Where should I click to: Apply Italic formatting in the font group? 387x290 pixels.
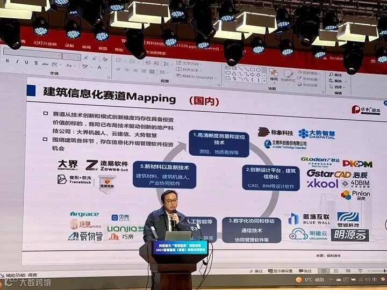pos(17,61)
